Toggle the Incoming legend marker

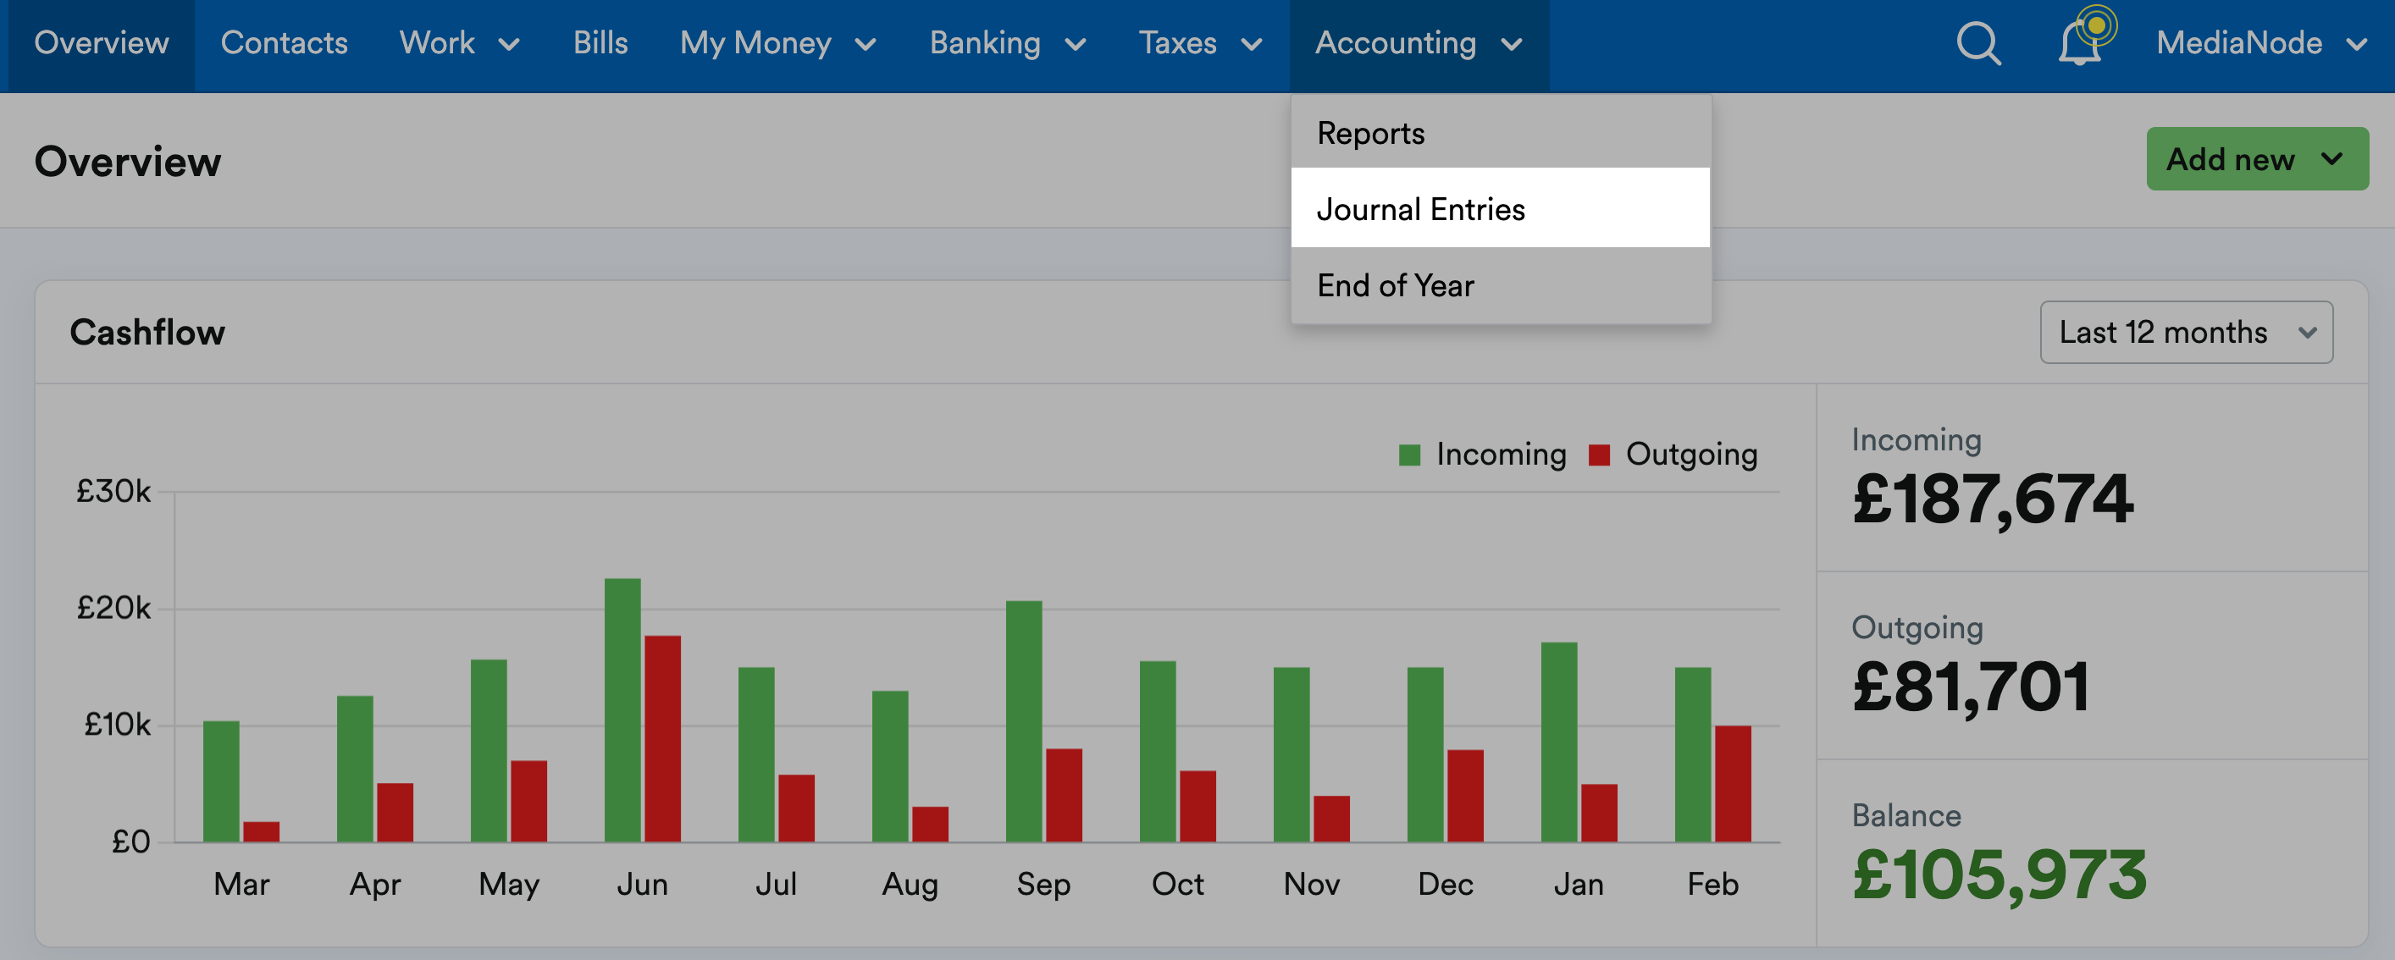click(x=1411, y=454)
